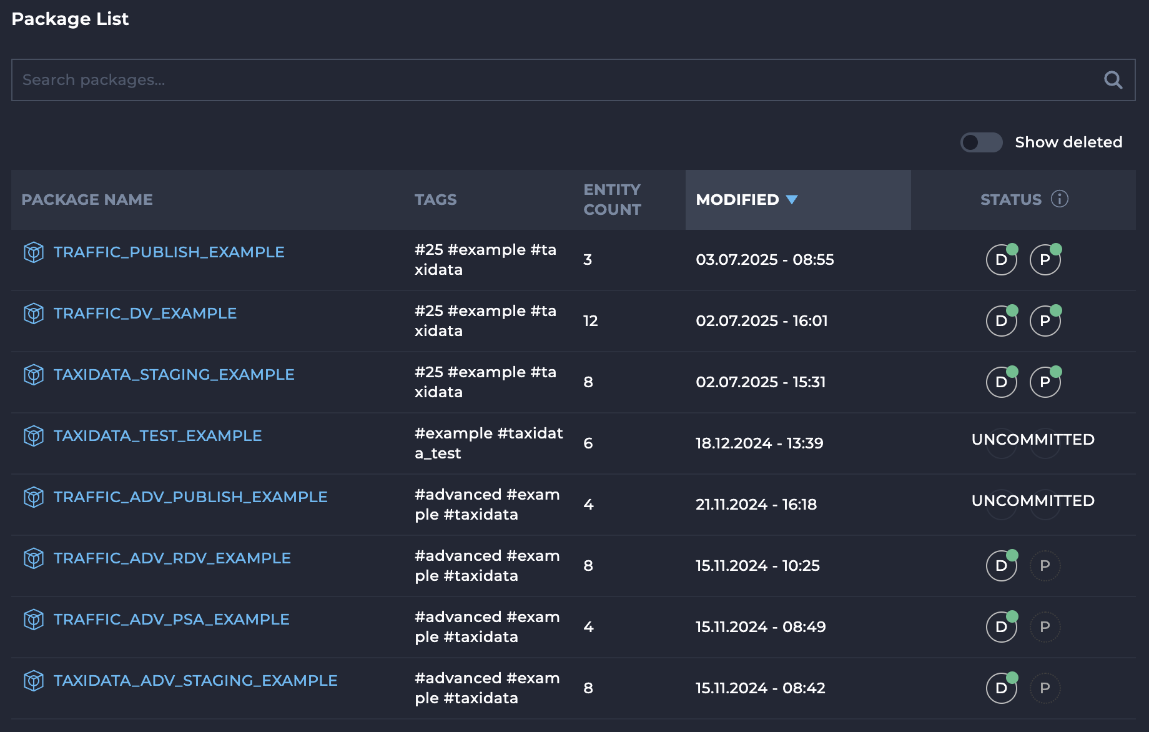Click the Tags column header

pos(435,200)
